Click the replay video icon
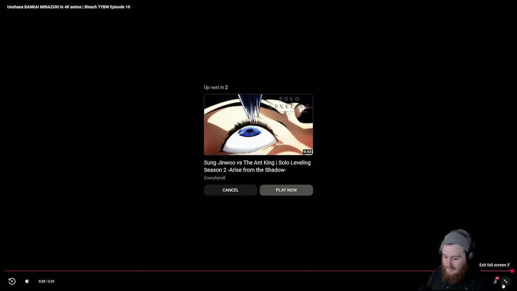The image size is (517, 291). click(12, 281)
